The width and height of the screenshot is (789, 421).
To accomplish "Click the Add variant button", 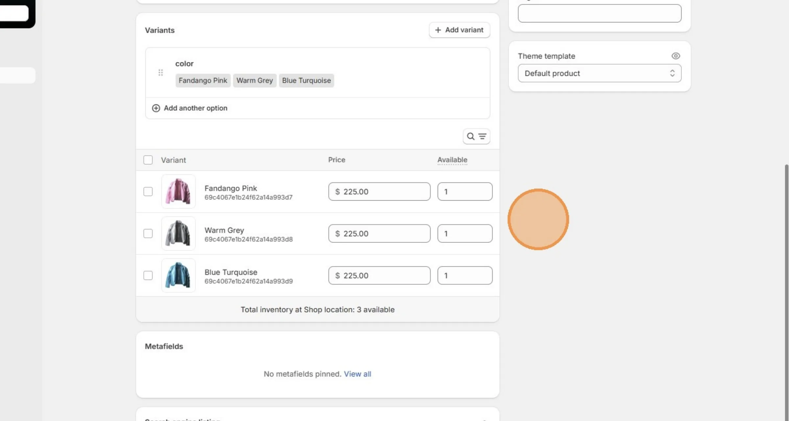I will point(459,30).
